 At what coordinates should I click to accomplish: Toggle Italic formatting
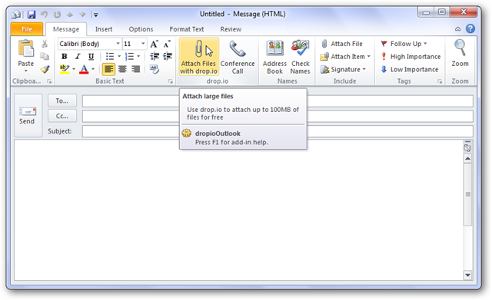coord(78,56)
